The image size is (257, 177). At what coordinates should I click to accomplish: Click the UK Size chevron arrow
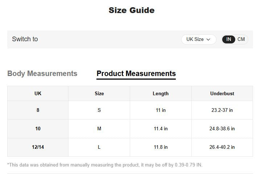[x=208, y=39]
